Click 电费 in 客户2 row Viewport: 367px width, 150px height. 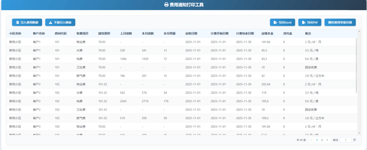79,101
